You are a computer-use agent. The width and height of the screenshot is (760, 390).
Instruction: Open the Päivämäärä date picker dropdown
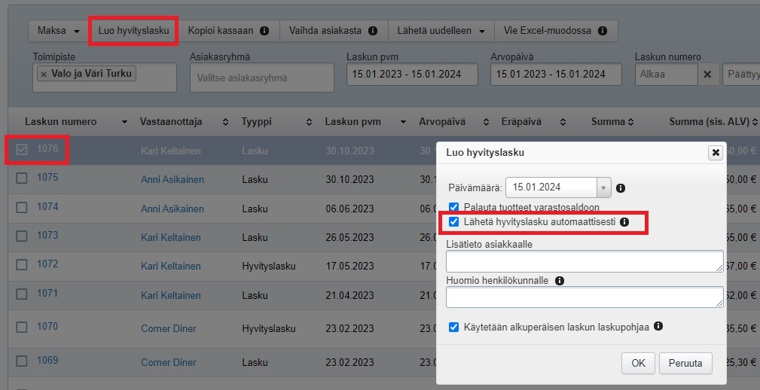coord(603,187)
